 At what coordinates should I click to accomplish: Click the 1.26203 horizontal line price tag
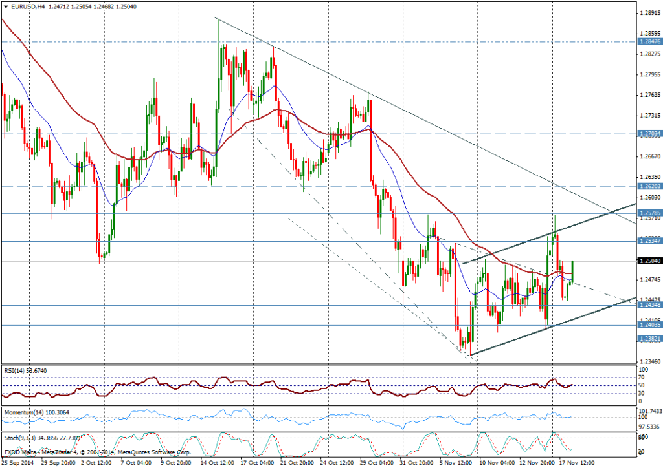click(649, 186)
